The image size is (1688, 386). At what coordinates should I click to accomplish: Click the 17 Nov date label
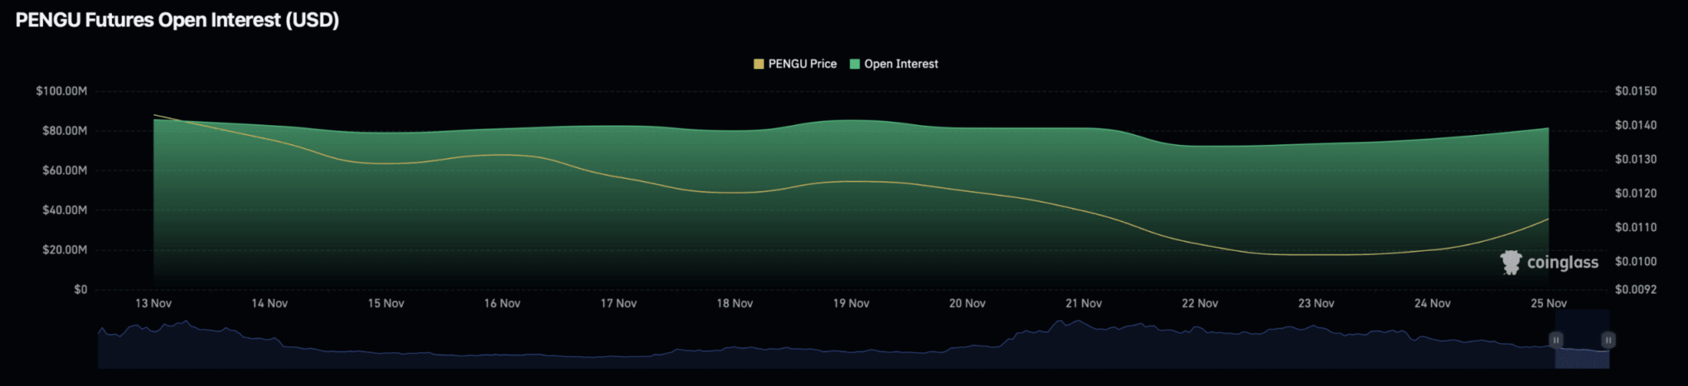click(618, 304)
